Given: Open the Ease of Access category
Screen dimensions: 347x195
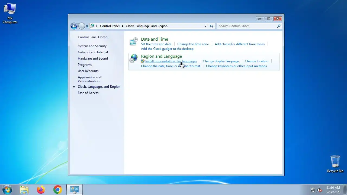Looking at the screenshot, I should pos(88,93).
